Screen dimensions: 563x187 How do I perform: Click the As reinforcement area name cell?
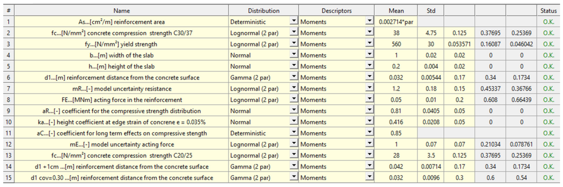click(x=122, y=22)
